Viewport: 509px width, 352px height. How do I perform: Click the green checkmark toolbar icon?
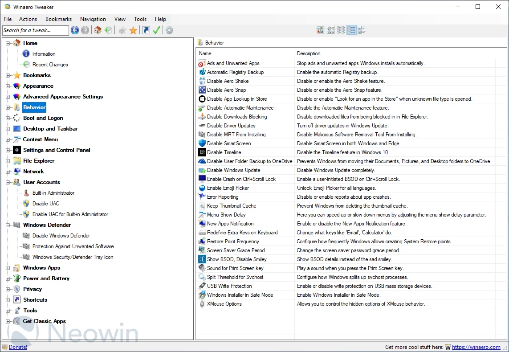coord(156,30)
